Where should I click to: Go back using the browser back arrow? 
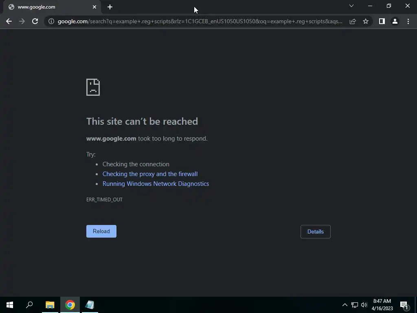(x=9, y=21)
